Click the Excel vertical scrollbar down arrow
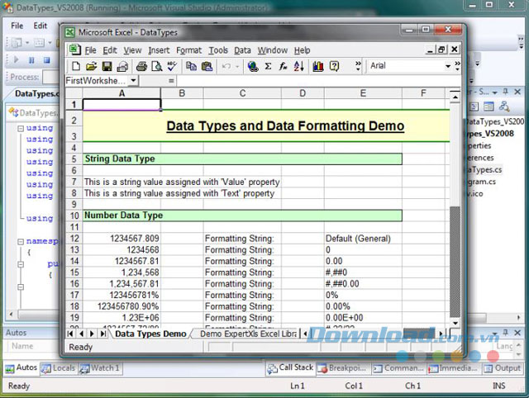This screenshot has width=529, height=398. click(455, 323)
